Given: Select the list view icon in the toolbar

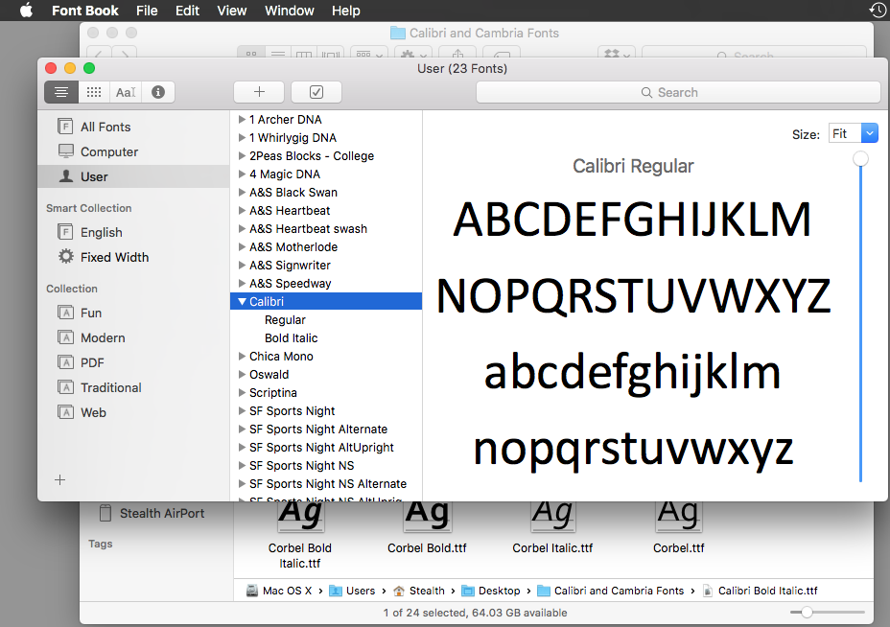Looking at the screenshot, I should [60, 92].
